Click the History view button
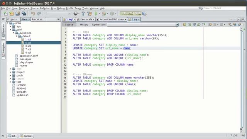The image size is (247, 139). click(x=84, y=25)
